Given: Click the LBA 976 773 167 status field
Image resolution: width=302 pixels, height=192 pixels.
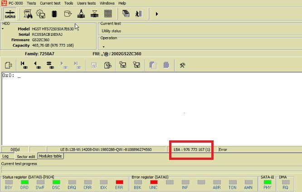Looking at the screenshot, I should (192, 149).
